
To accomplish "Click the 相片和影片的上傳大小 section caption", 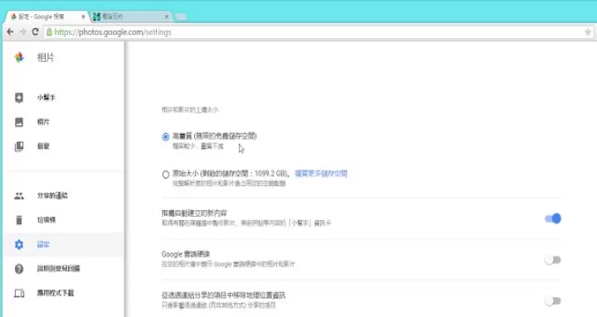I will click(x=190, y=110).
